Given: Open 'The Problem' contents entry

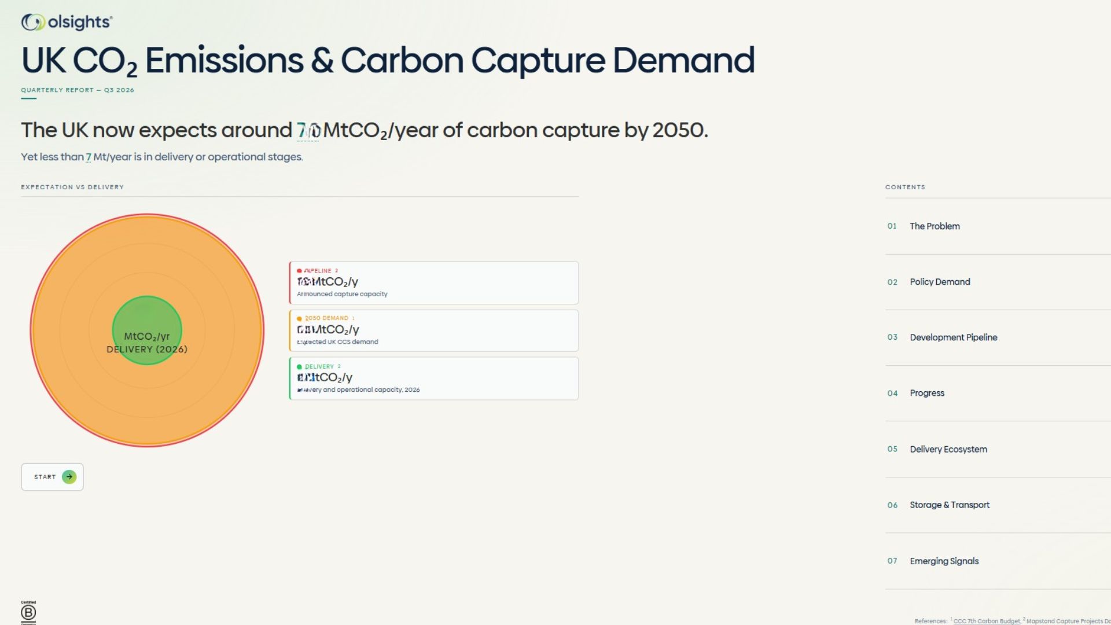Looking at the screenshot, I should tap(998, 226).
